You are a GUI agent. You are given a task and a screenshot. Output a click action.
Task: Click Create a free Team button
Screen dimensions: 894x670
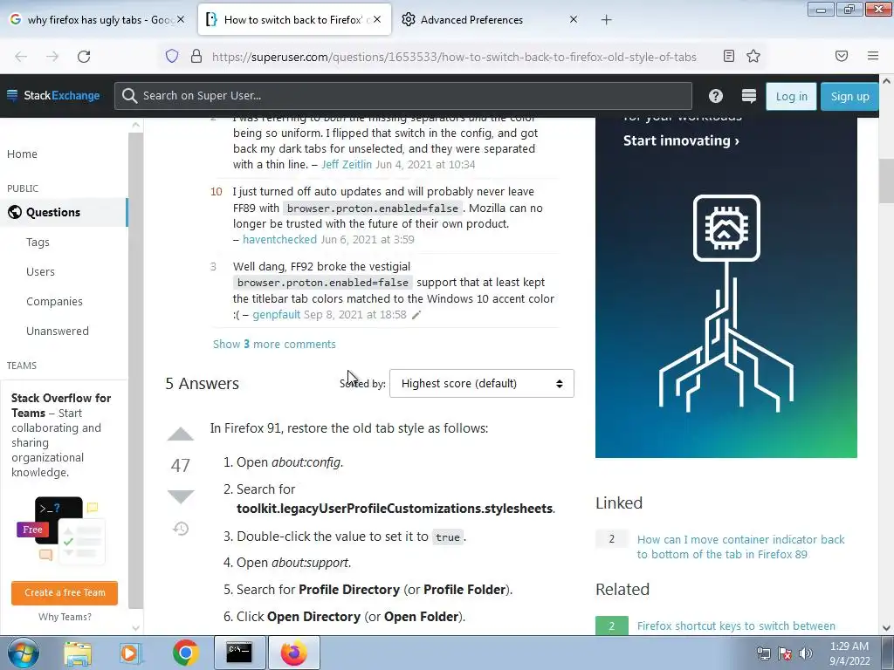click(x=65, y=592)
